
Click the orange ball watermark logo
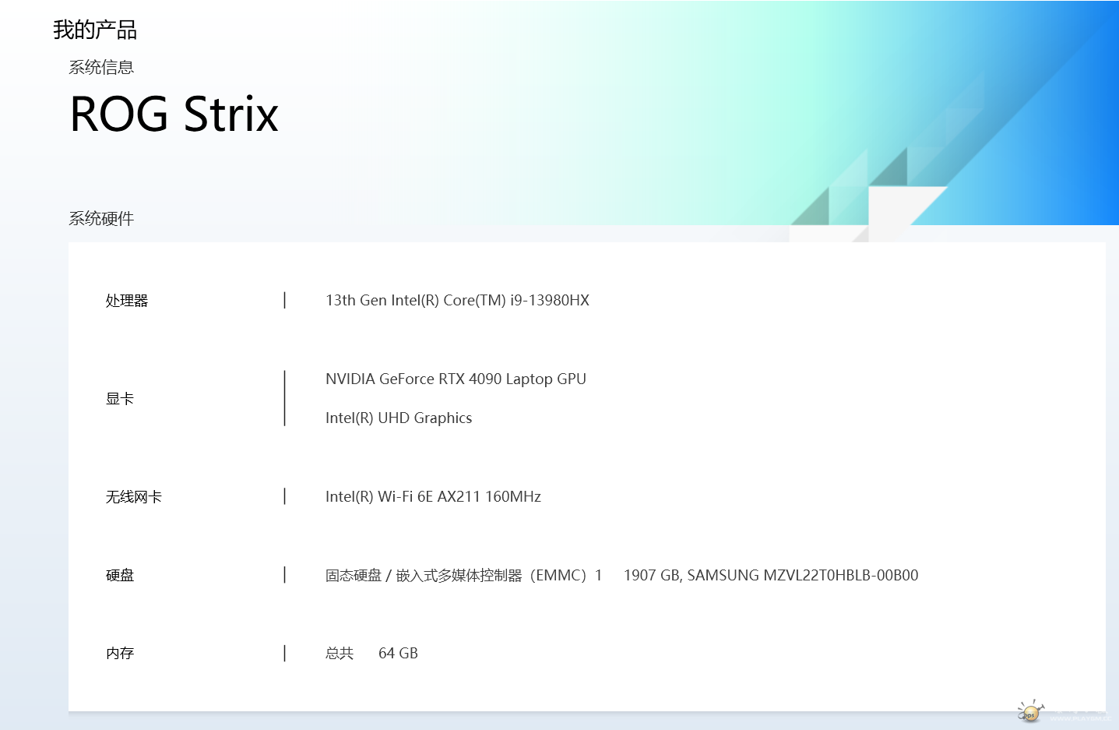1030,712
